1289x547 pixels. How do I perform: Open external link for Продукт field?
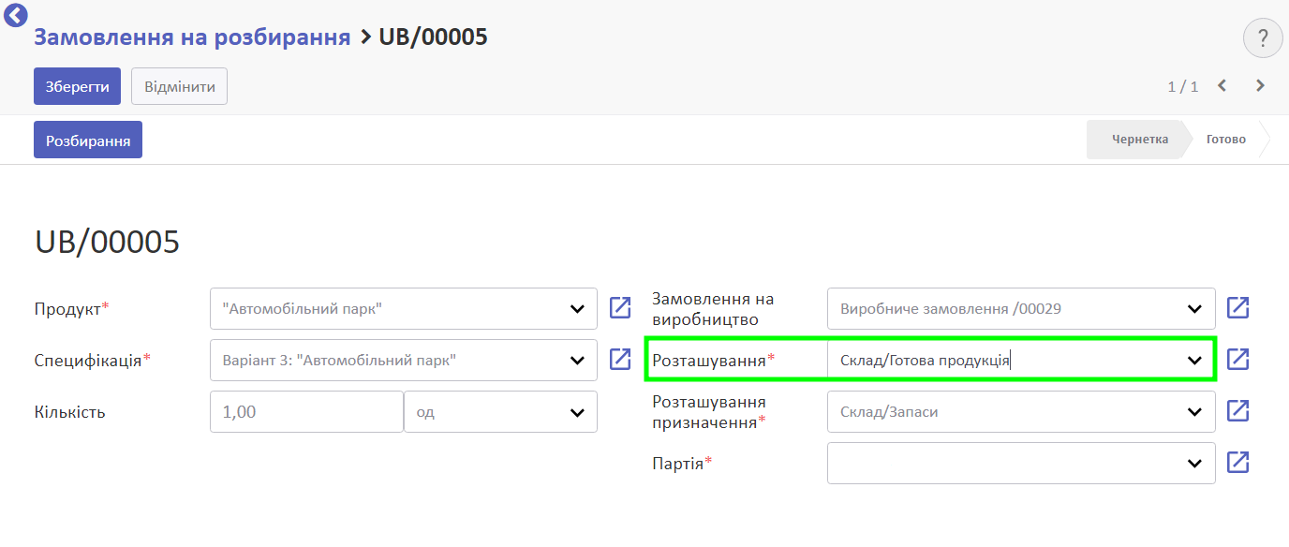620,308
